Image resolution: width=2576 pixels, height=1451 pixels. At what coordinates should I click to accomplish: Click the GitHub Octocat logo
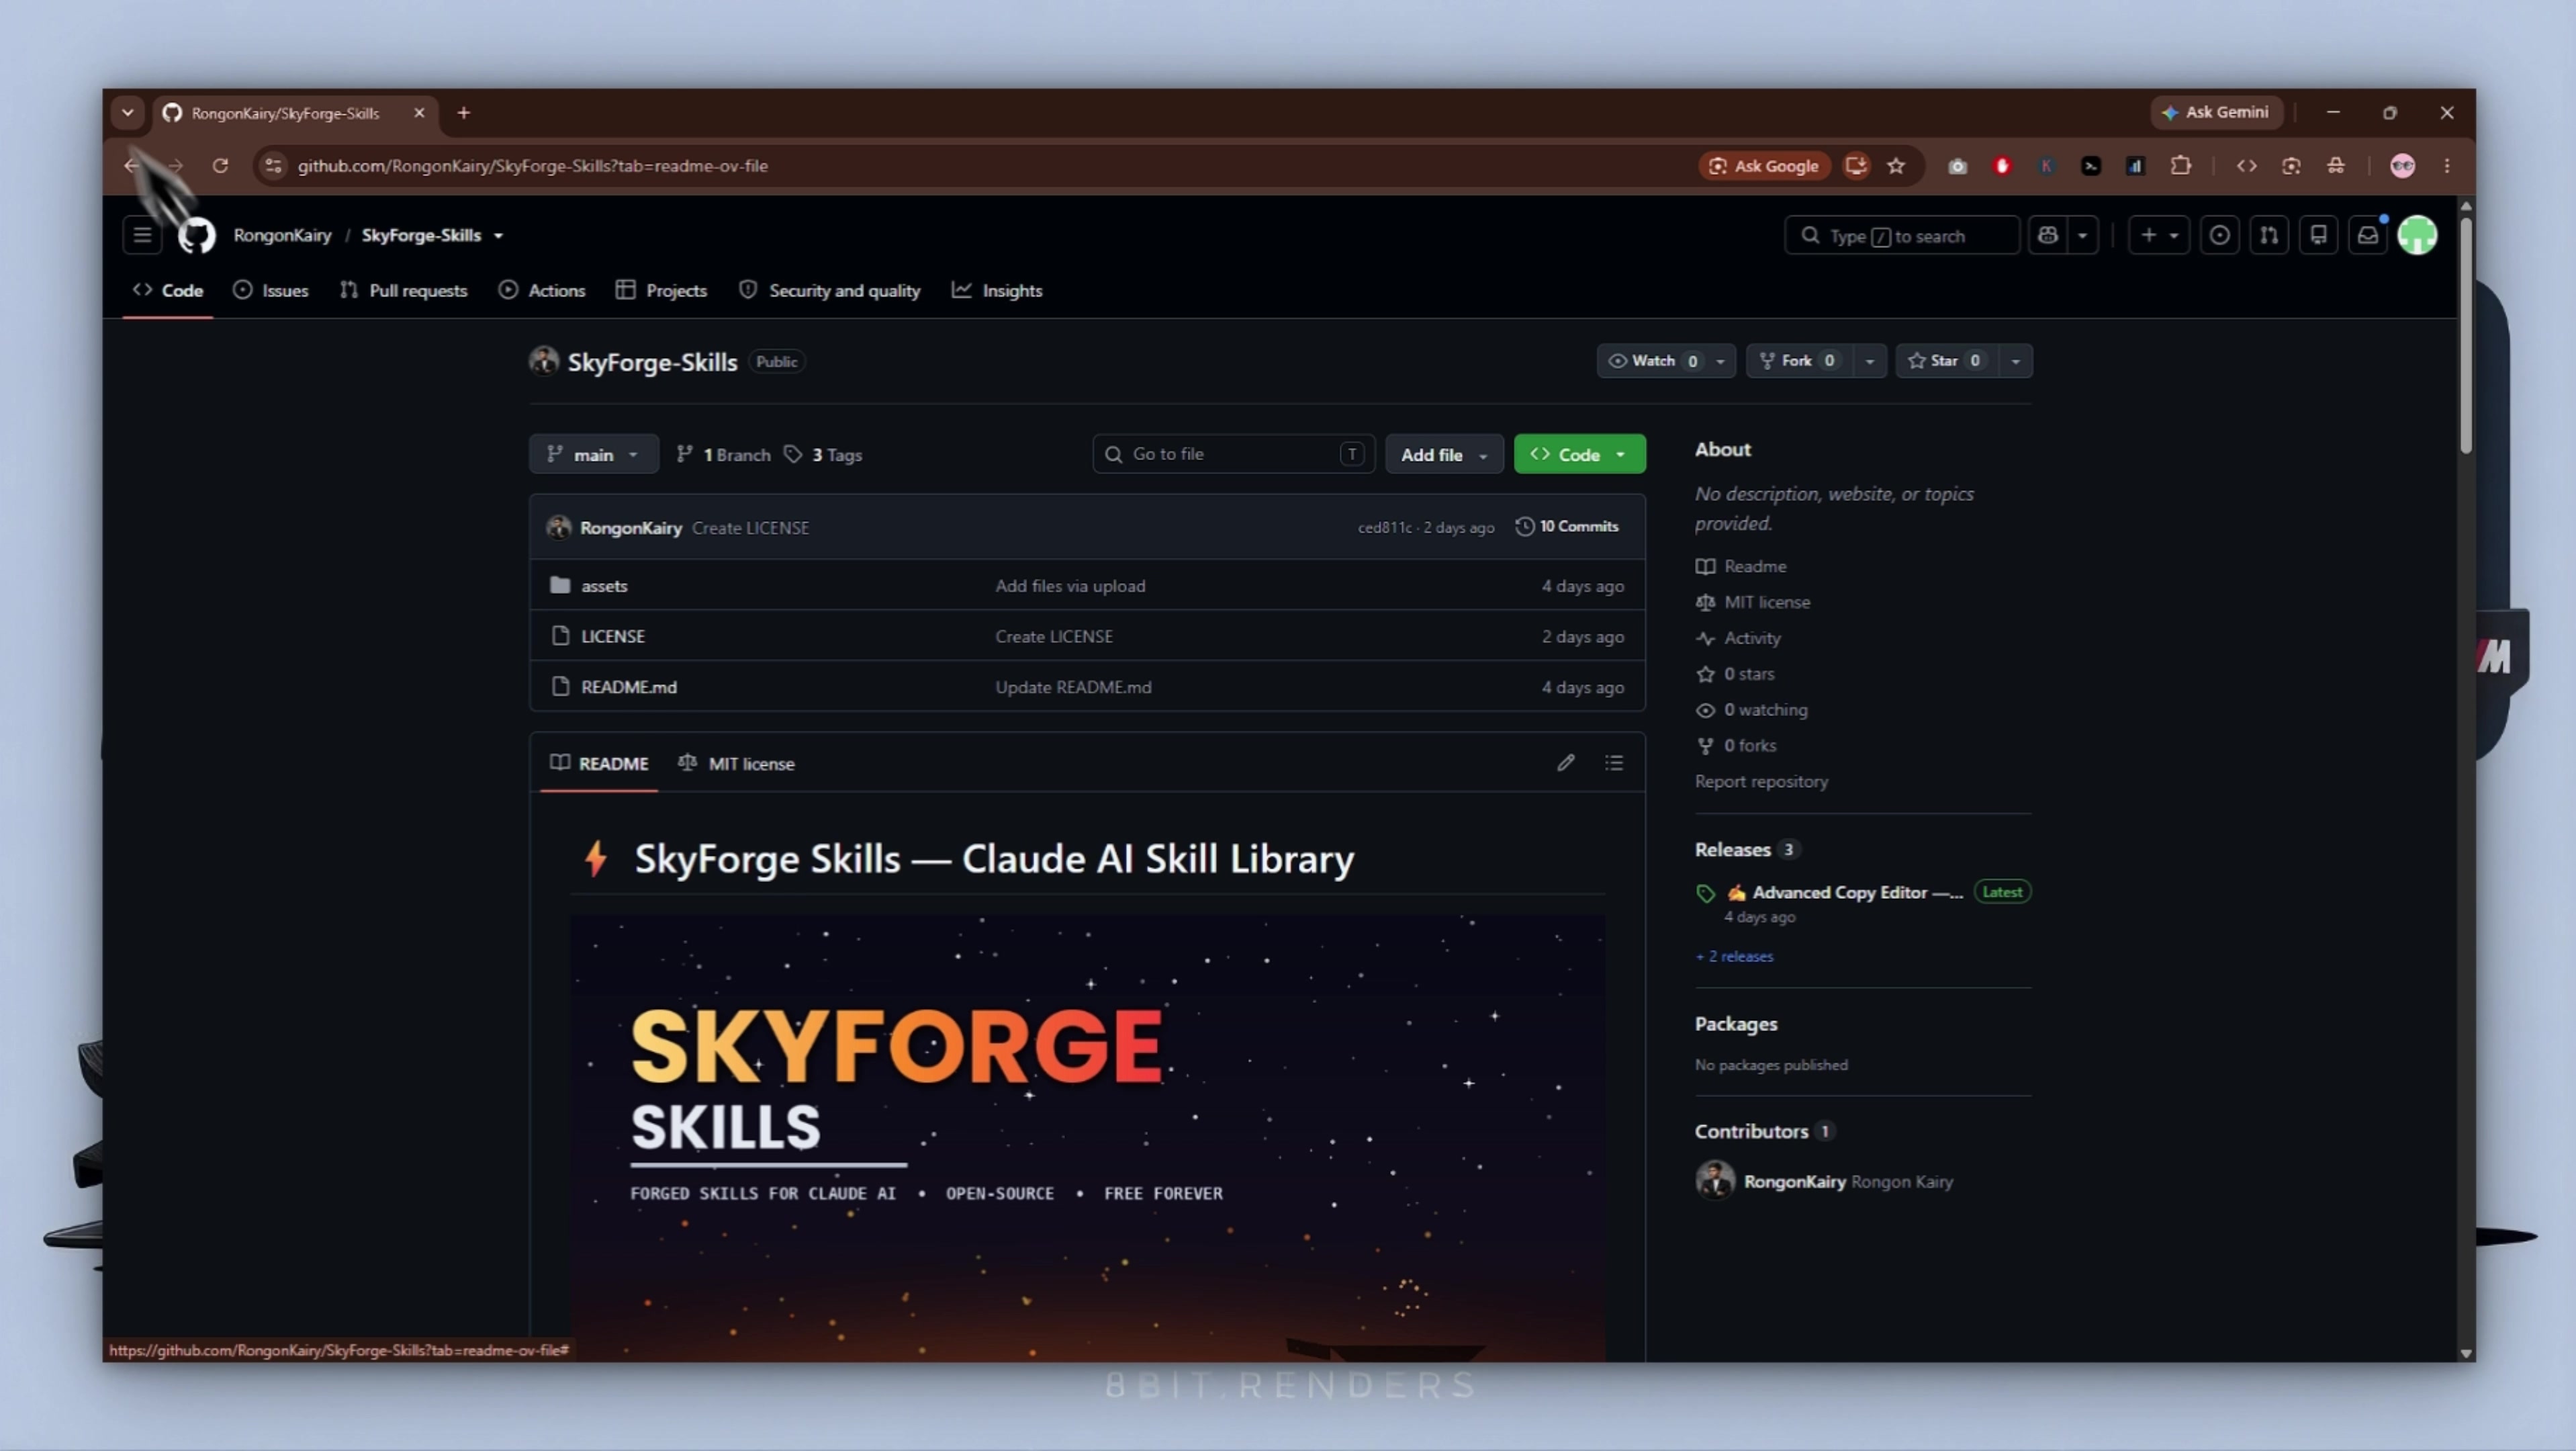[197, 235]
